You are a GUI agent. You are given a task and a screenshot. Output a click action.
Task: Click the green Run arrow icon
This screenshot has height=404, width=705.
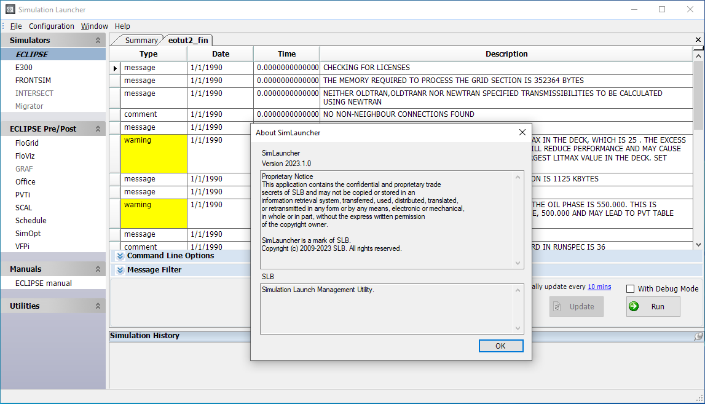click(x=634, y=306)
